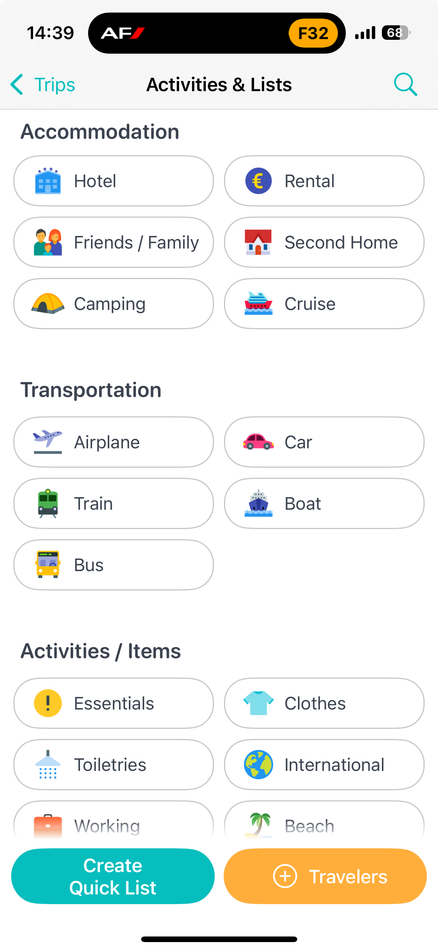Tap the Camping tent icon
This screenshot has height=951, width=438.
(48, 304)
